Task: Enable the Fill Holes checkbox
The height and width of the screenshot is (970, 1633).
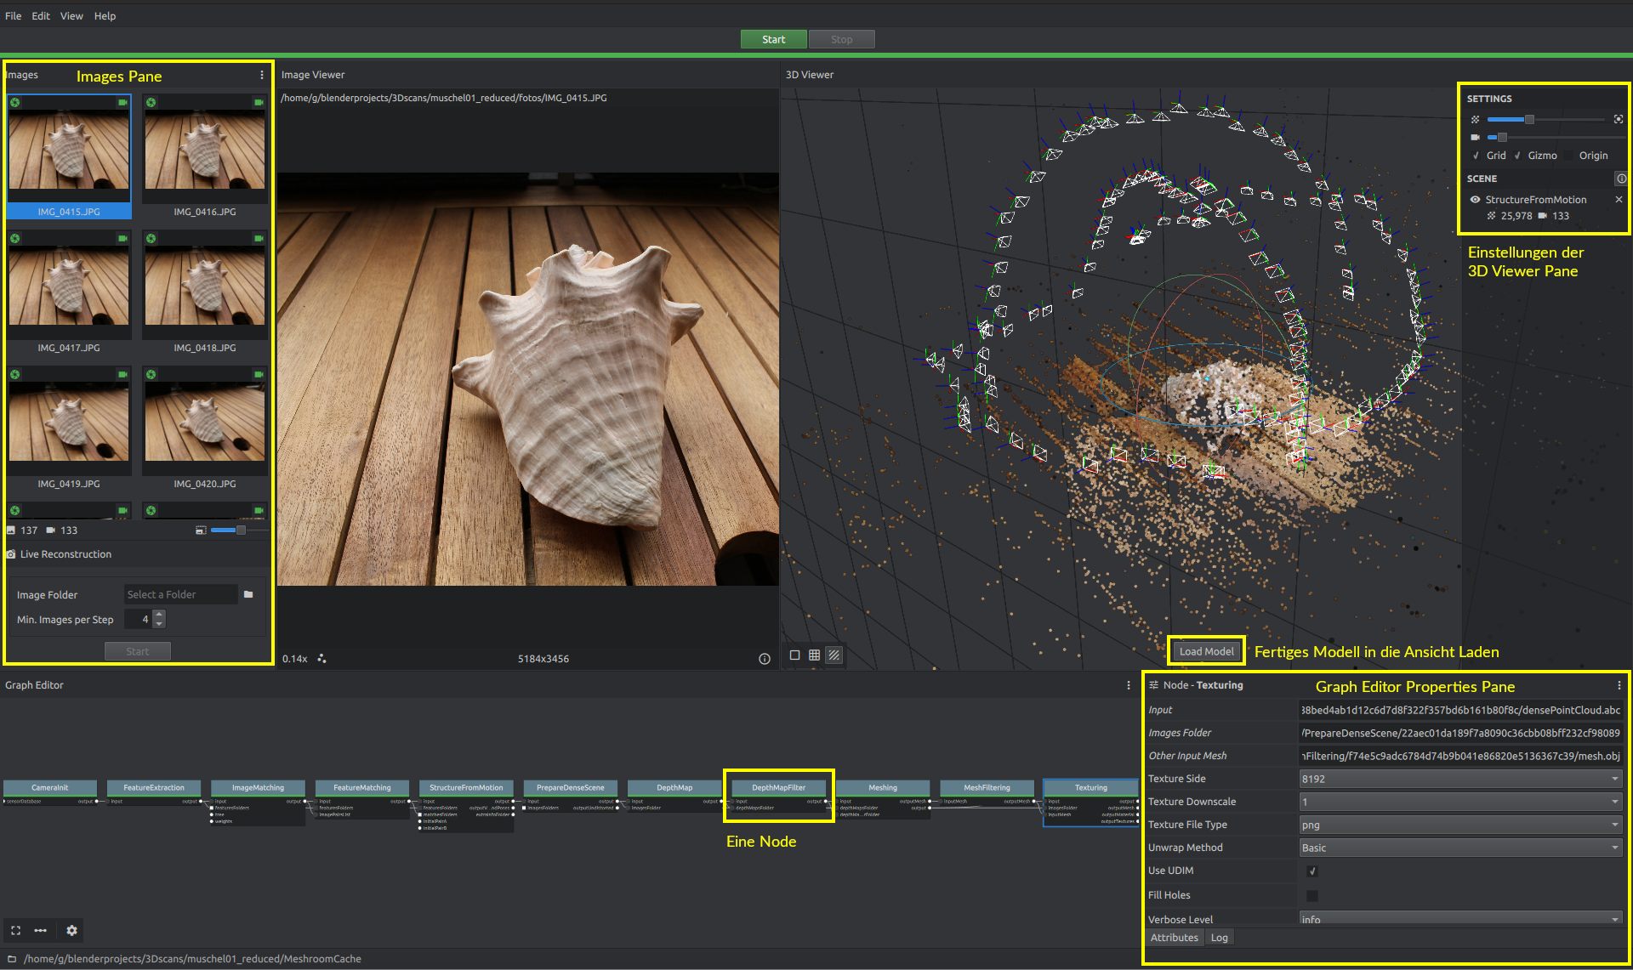Action: click(1312, 895)
